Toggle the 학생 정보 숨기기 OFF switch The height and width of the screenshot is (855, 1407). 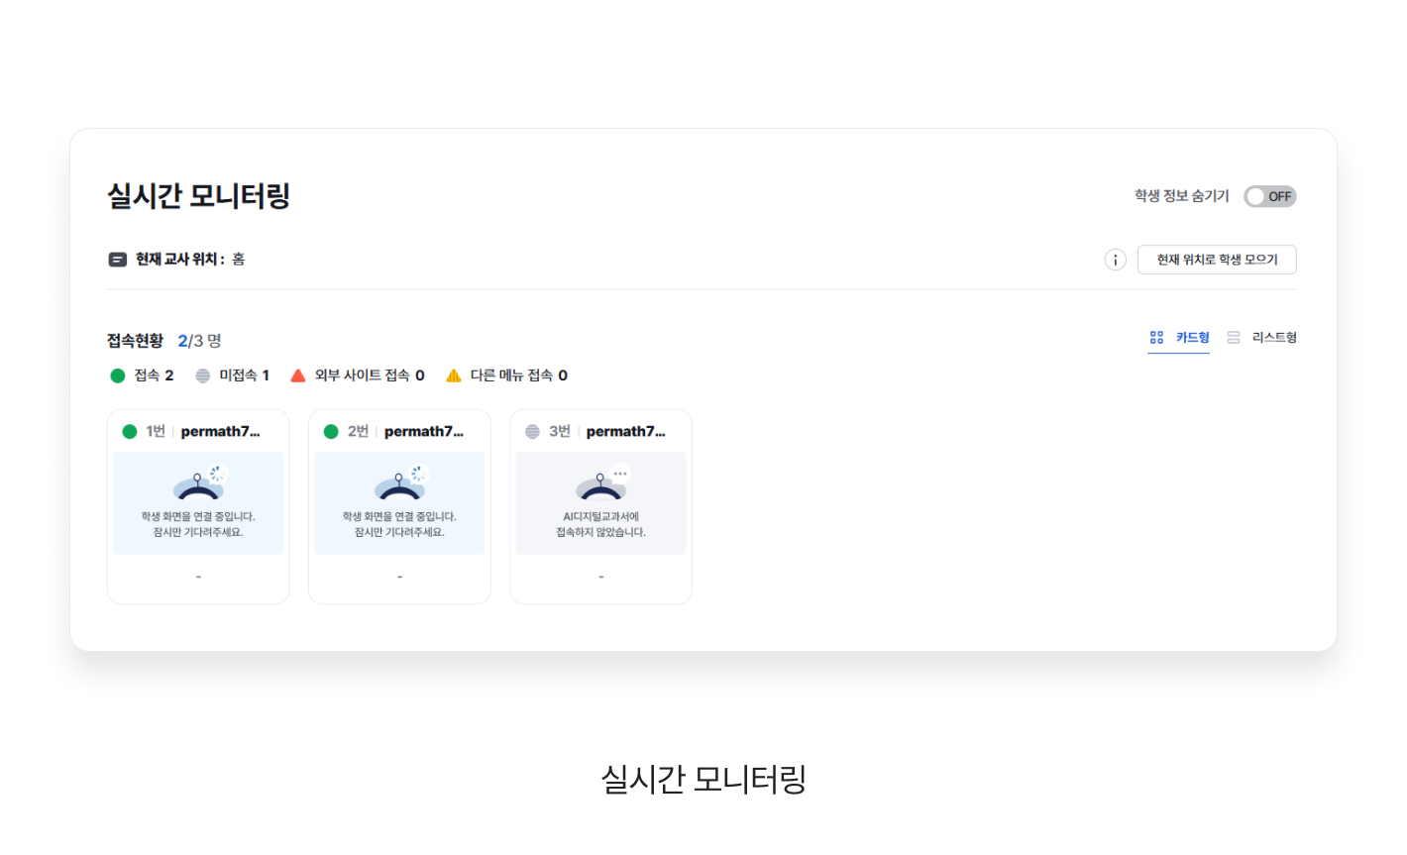tap(1269, 196)
